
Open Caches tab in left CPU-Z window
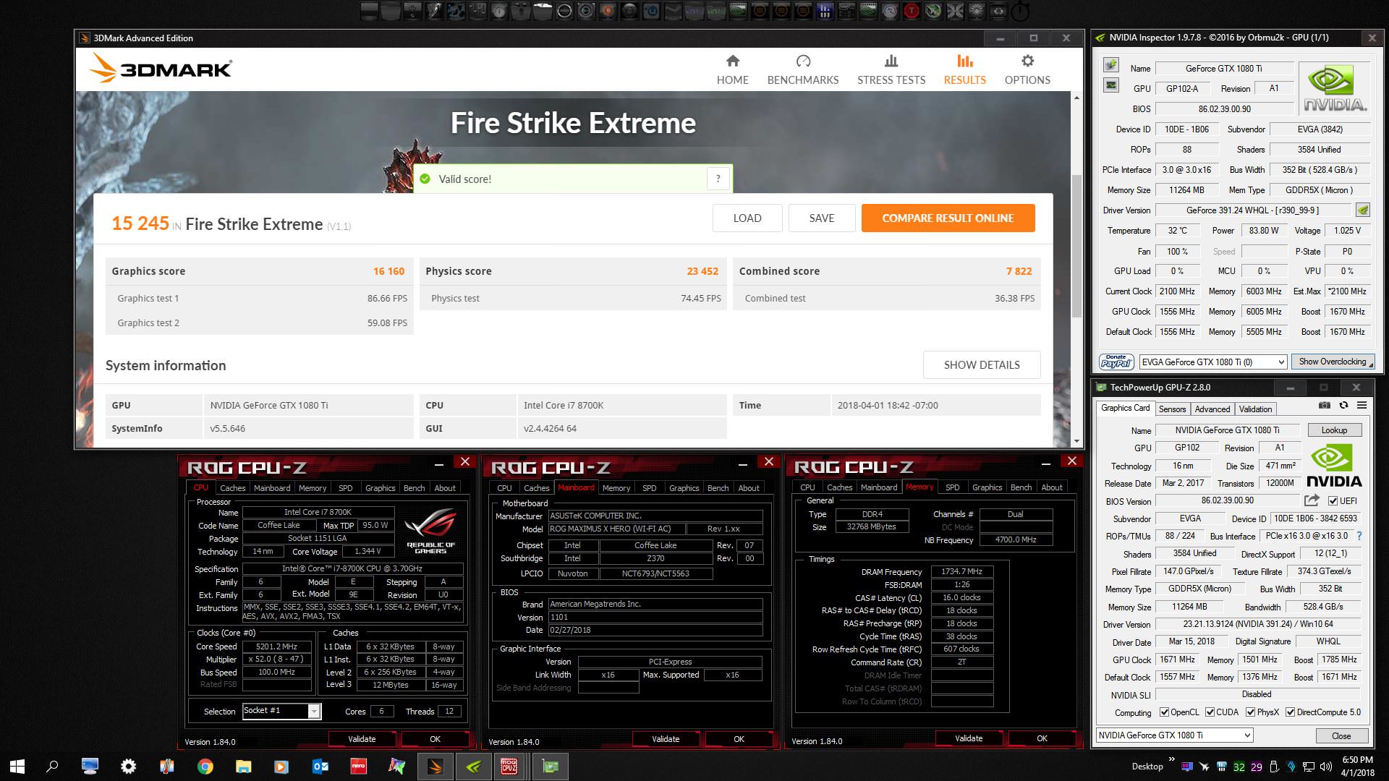coord(232,488)
